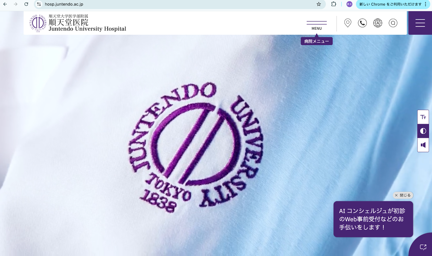This screenshot has width=432, height=256.
Task: Enable read-aloud speaker icon
Action: (423, 145)
